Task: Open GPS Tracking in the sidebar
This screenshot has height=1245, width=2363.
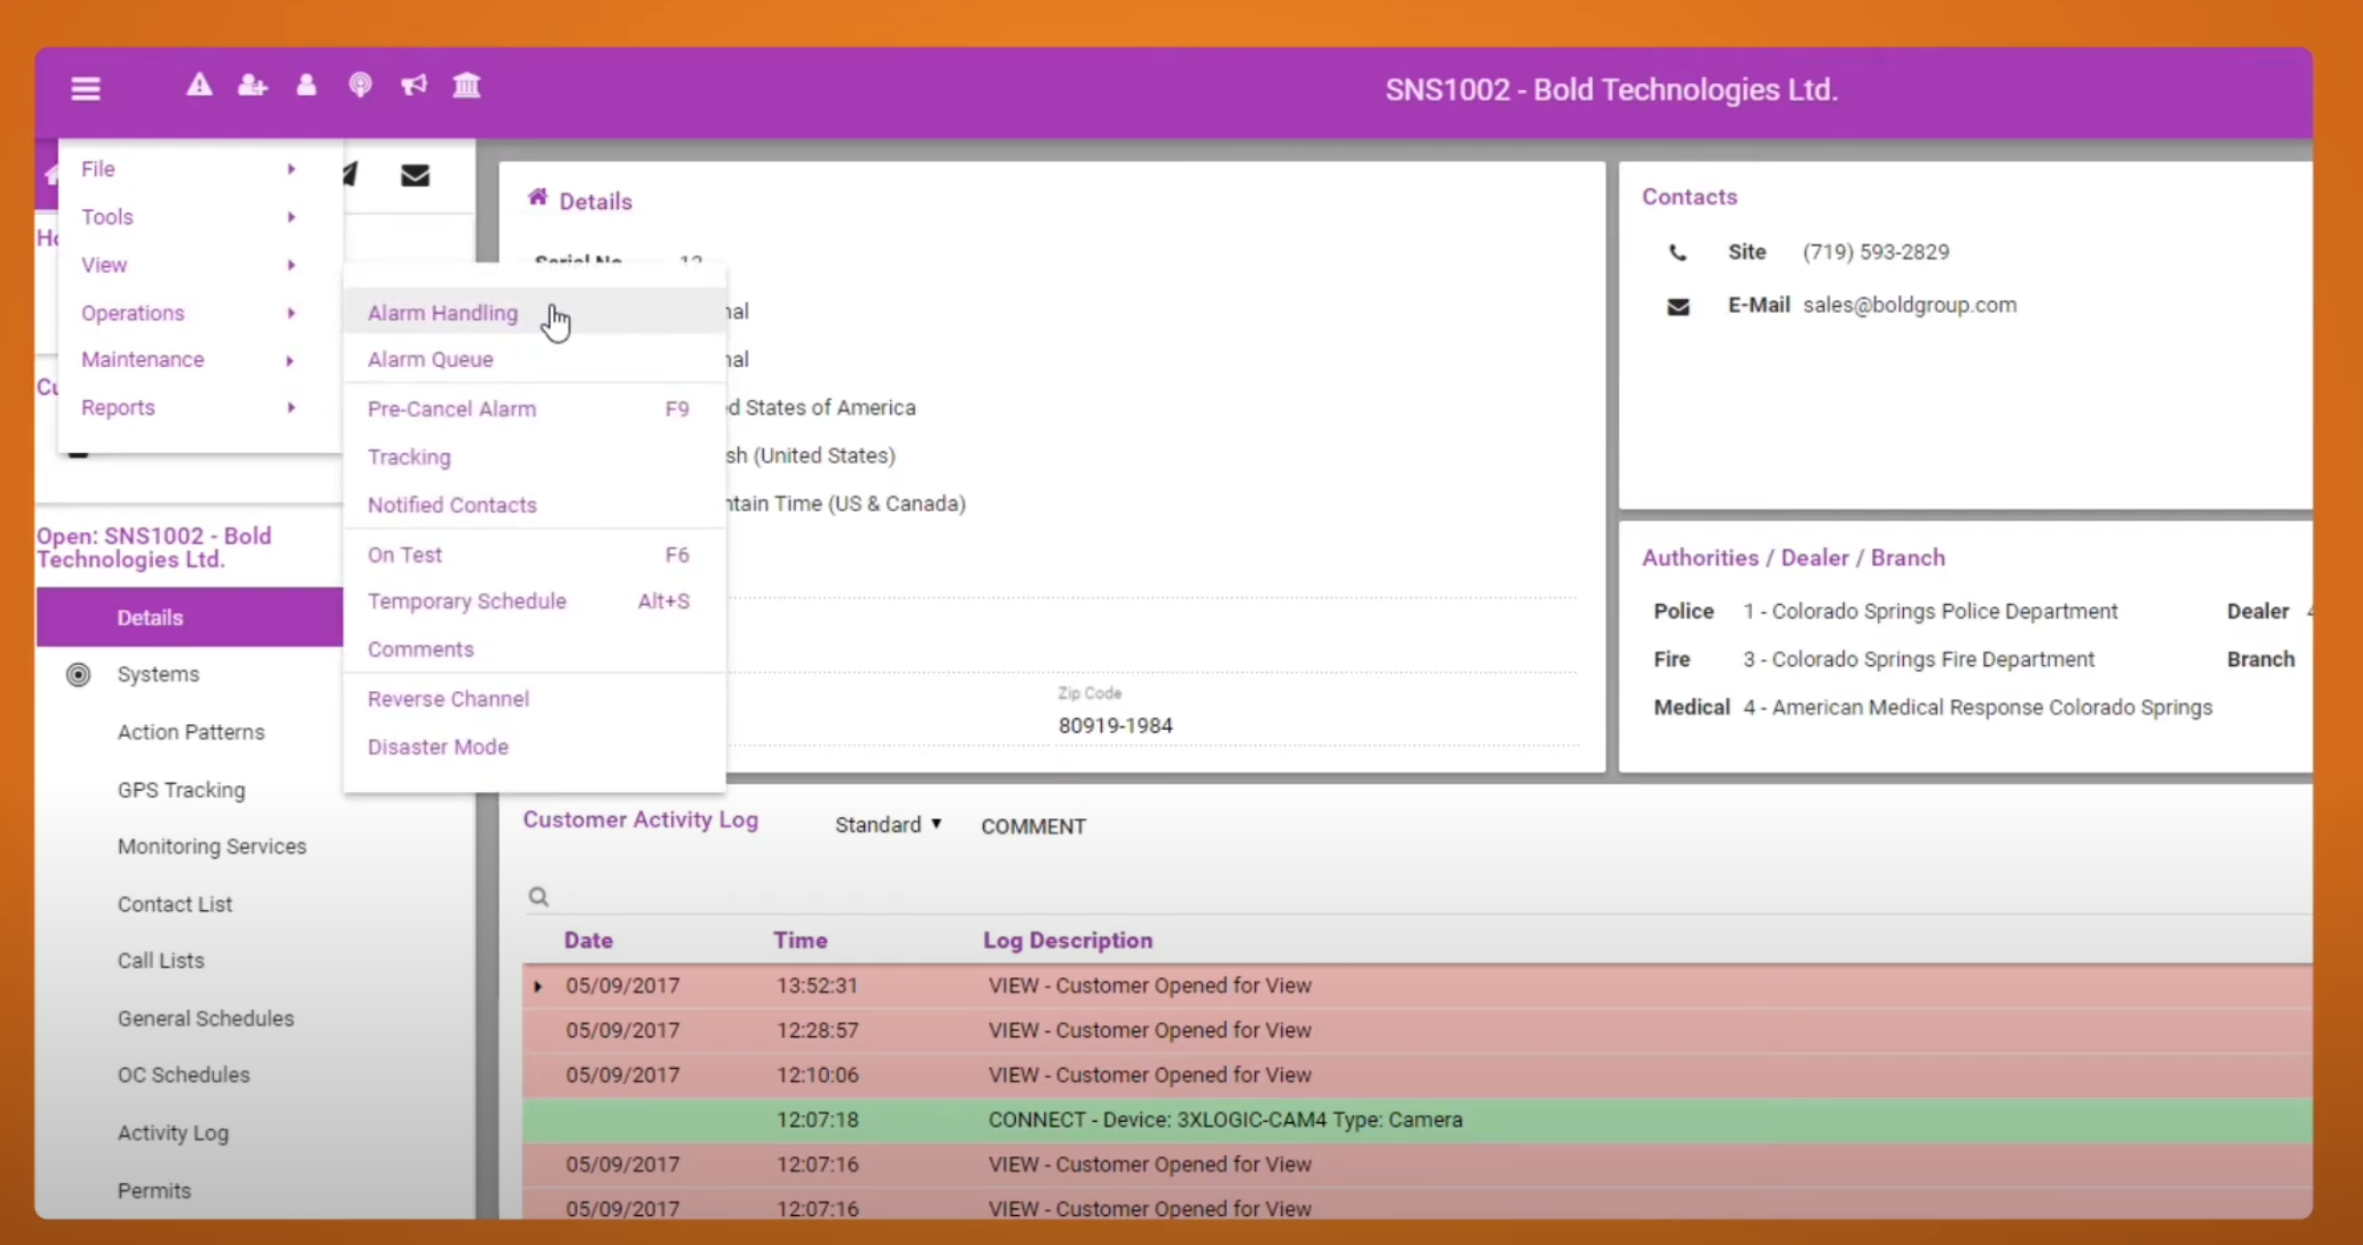Action: click(181, 790)
